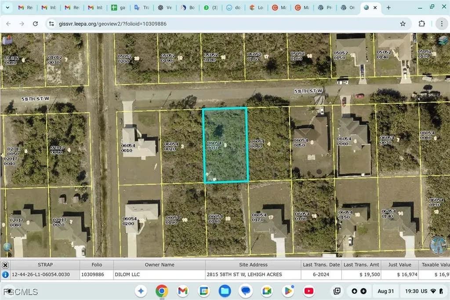Screen dimensions: 450x300
Task: Start YouTube from the shelf
Action: click(x=309, y=291)
